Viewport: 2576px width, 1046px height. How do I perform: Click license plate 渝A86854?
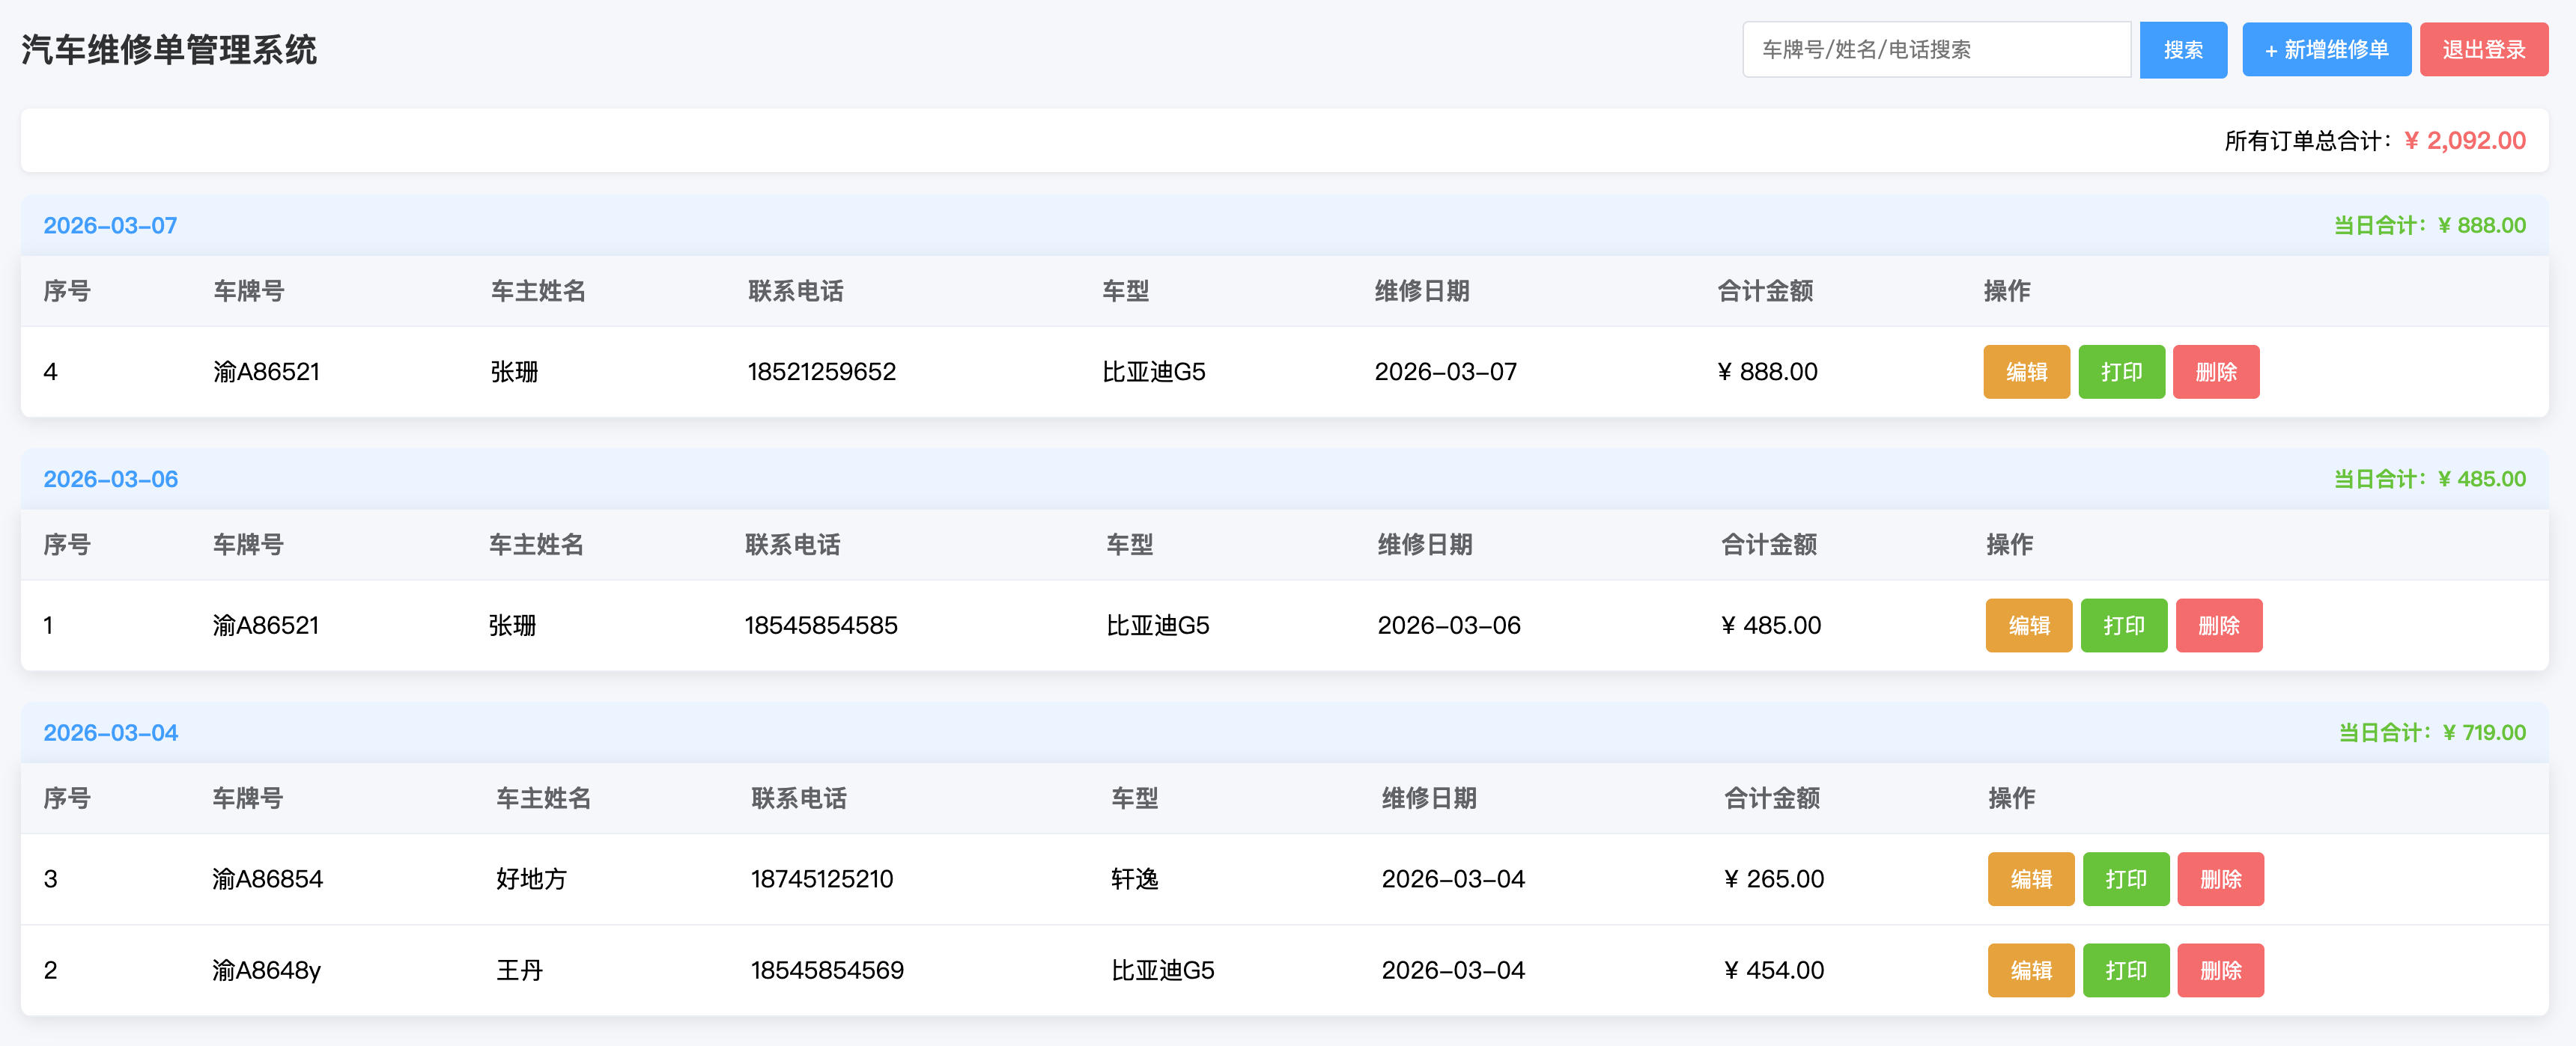point(267,879)
